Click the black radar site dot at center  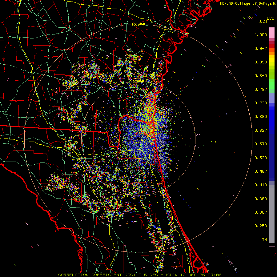tap(138, 138)
